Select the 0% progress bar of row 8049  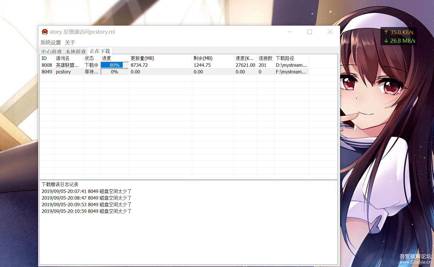pyautogui.click(x=114, y=72)
